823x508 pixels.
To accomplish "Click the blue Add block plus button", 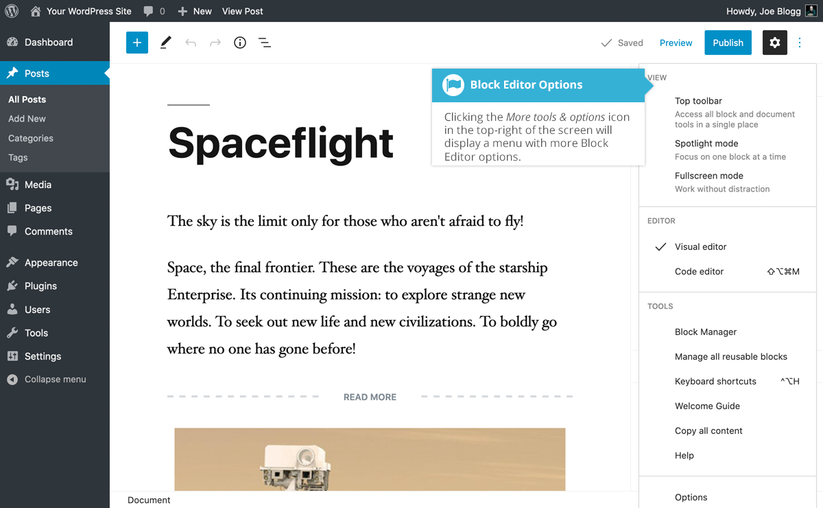I will [x=136, y=43].
